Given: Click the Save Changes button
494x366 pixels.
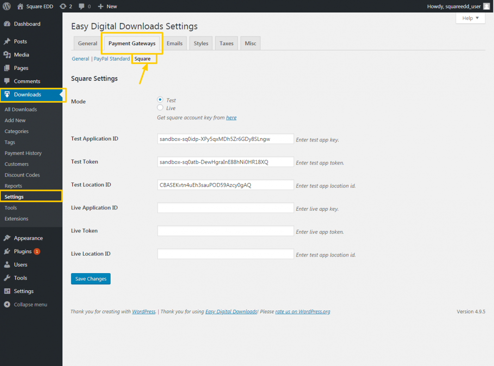Looking at the screenshot, I should tap(91, 279).
